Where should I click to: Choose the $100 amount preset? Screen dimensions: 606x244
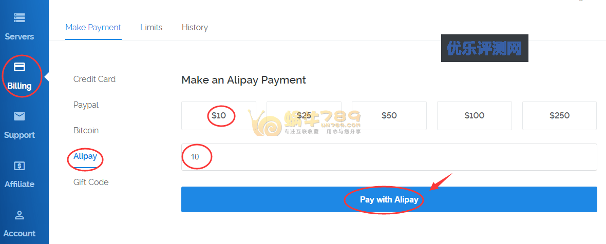tap(475, 115)
